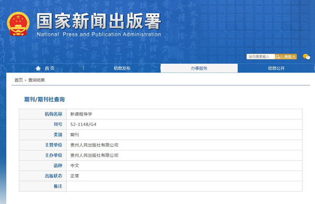Open the 信息公开 navigation tab
Viewport: 315px width, 204px height.
(x=276, y=68)
